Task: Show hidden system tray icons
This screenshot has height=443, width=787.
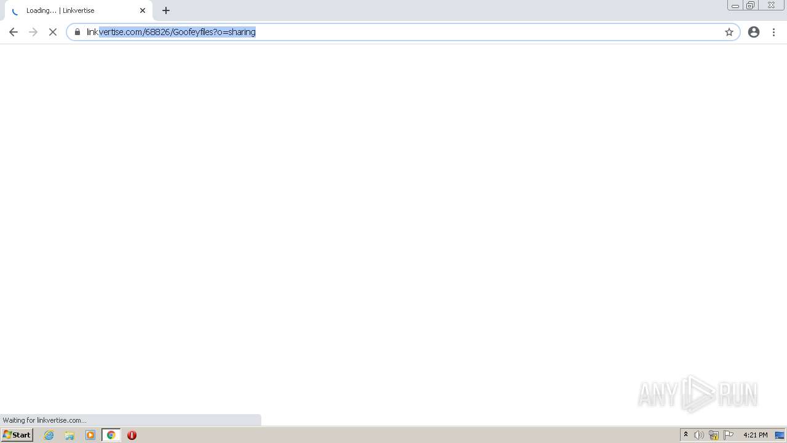Action: [x=686, y=435]
